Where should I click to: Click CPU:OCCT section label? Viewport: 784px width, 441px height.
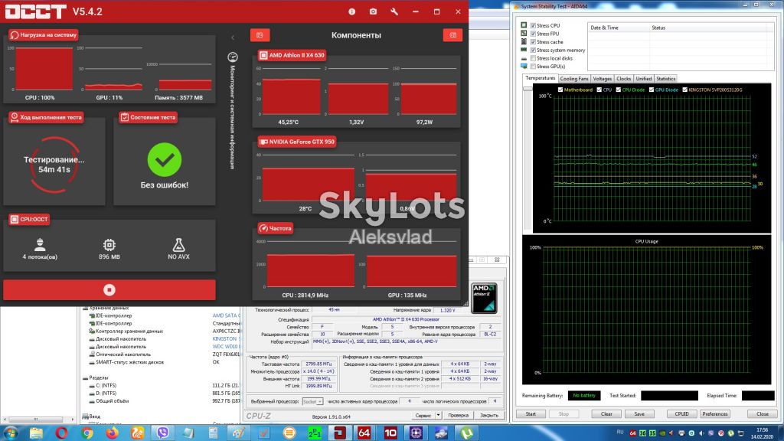tap(29, 220)
